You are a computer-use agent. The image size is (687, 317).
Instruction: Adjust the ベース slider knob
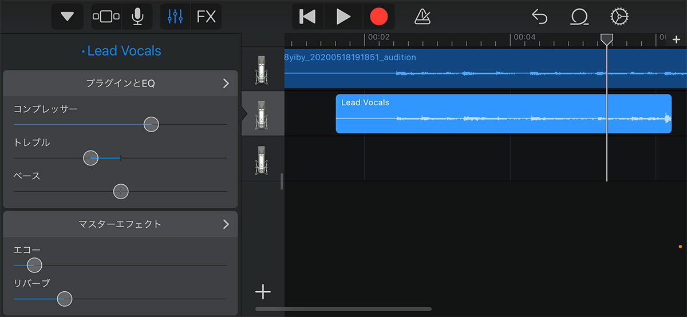(x=121, y=192)
